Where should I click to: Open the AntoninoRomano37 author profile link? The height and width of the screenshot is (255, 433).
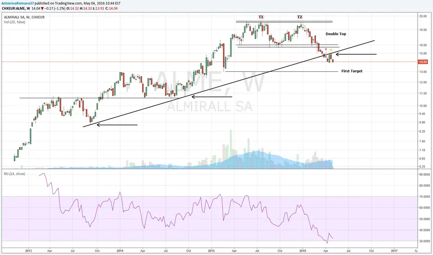(x=18, y=3)
